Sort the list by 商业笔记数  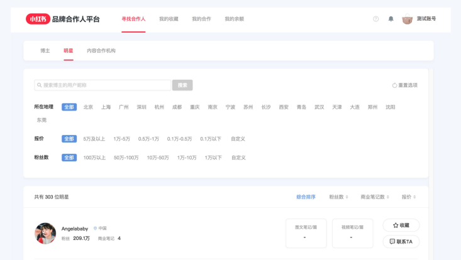pyautogui.click(x=375, y=197)
